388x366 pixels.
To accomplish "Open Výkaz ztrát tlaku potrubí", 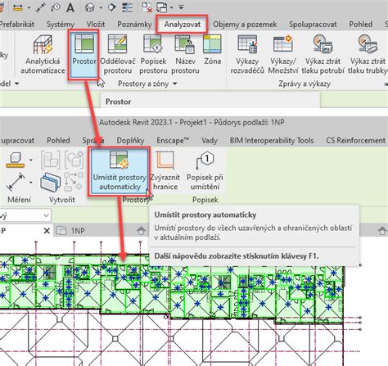I will click(x=323, y=54).
